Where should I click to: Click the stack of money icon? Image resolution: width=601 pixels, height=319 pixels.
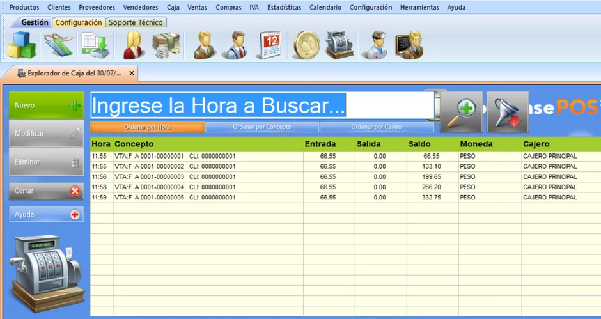click(x=166, y=45)
